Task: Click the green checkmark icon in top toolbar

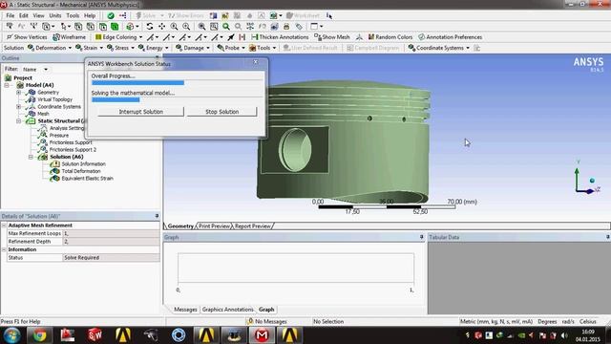Action: [x=111, y=15]
